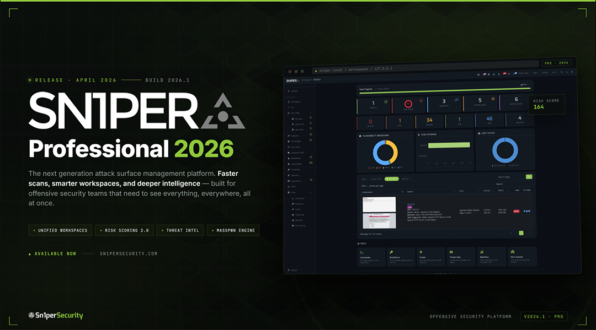Toggle dark mode with the moon icon

pos(572,72)
